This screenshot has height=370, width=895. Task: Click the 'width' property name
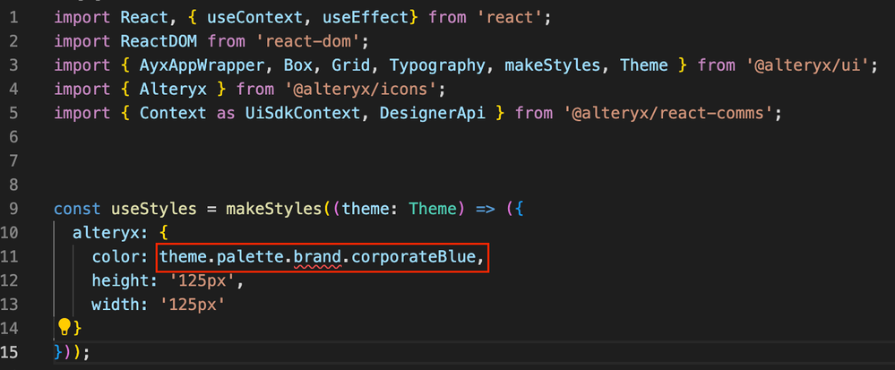[x=116, y=305]
